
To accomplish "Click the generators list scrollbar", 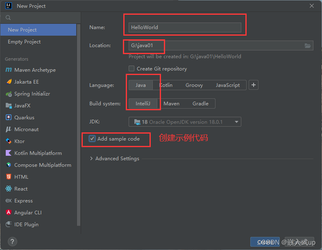I will click(x=78, y=125).
